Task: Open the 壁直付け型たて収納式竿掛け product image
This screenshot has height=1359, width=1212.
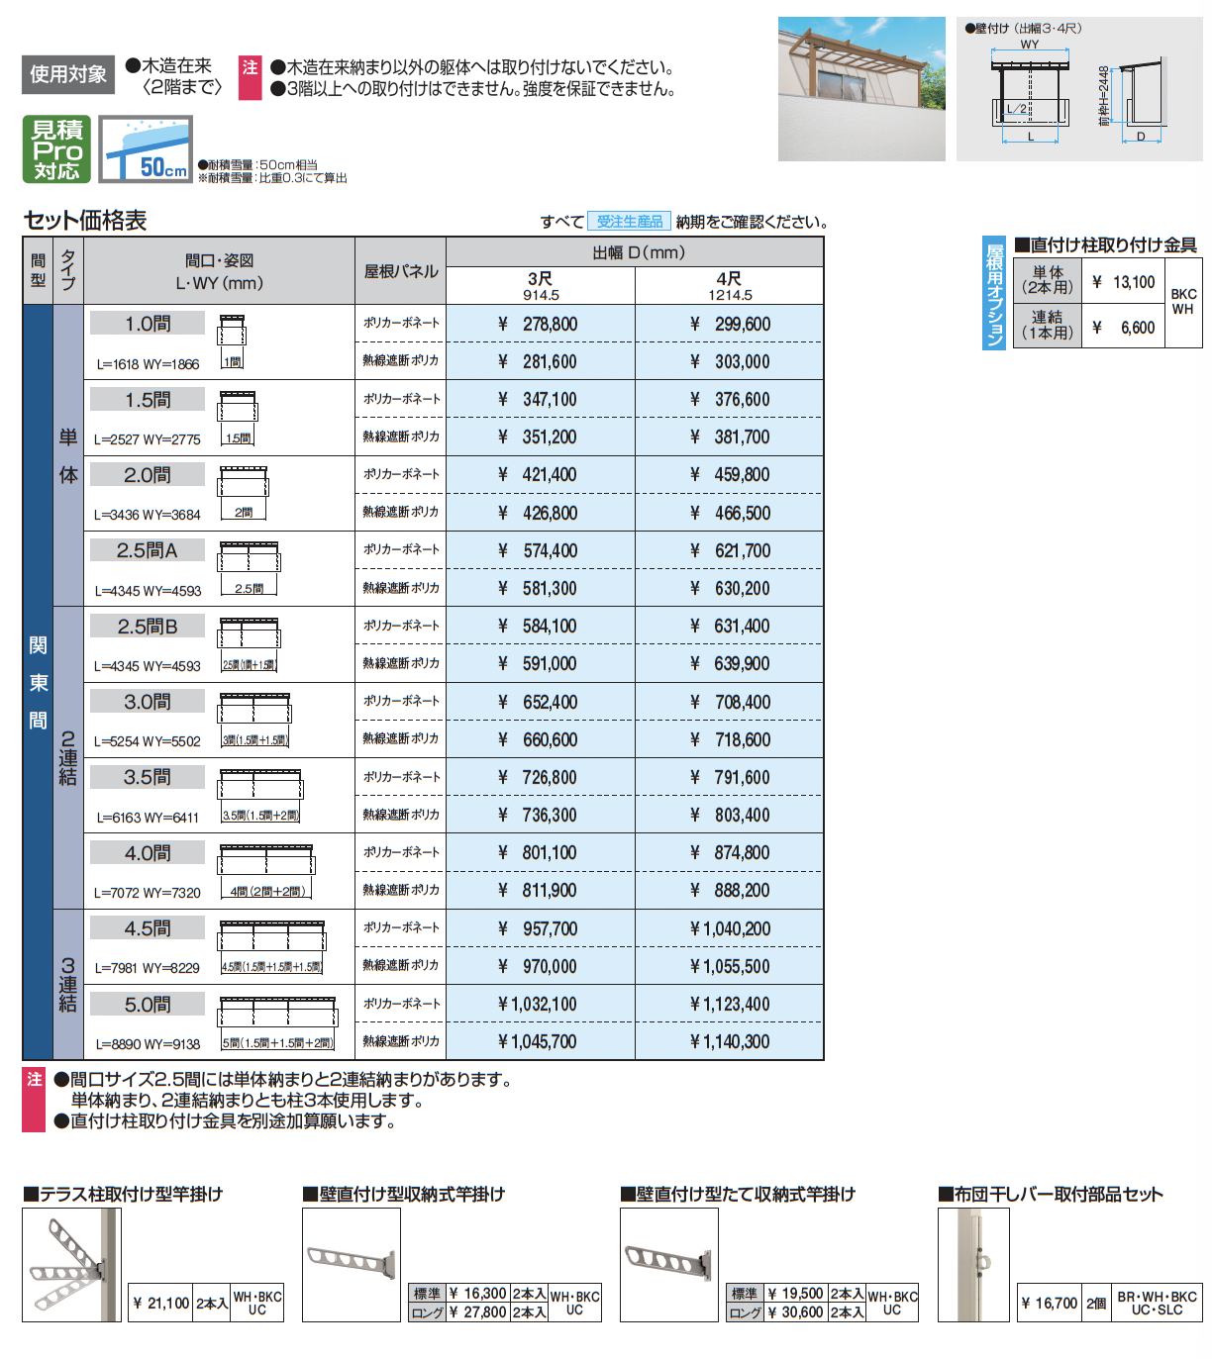Action: (669, 1265)
